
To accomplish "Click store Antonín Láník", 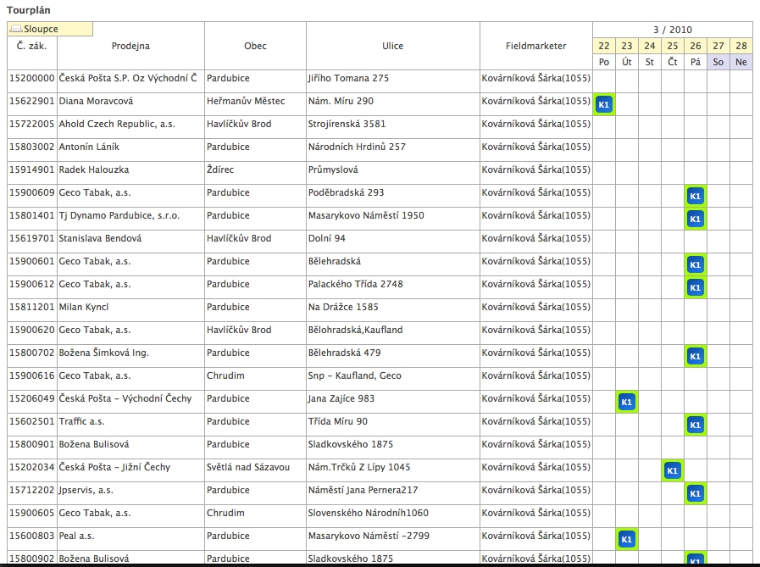I will click(89, 147).
